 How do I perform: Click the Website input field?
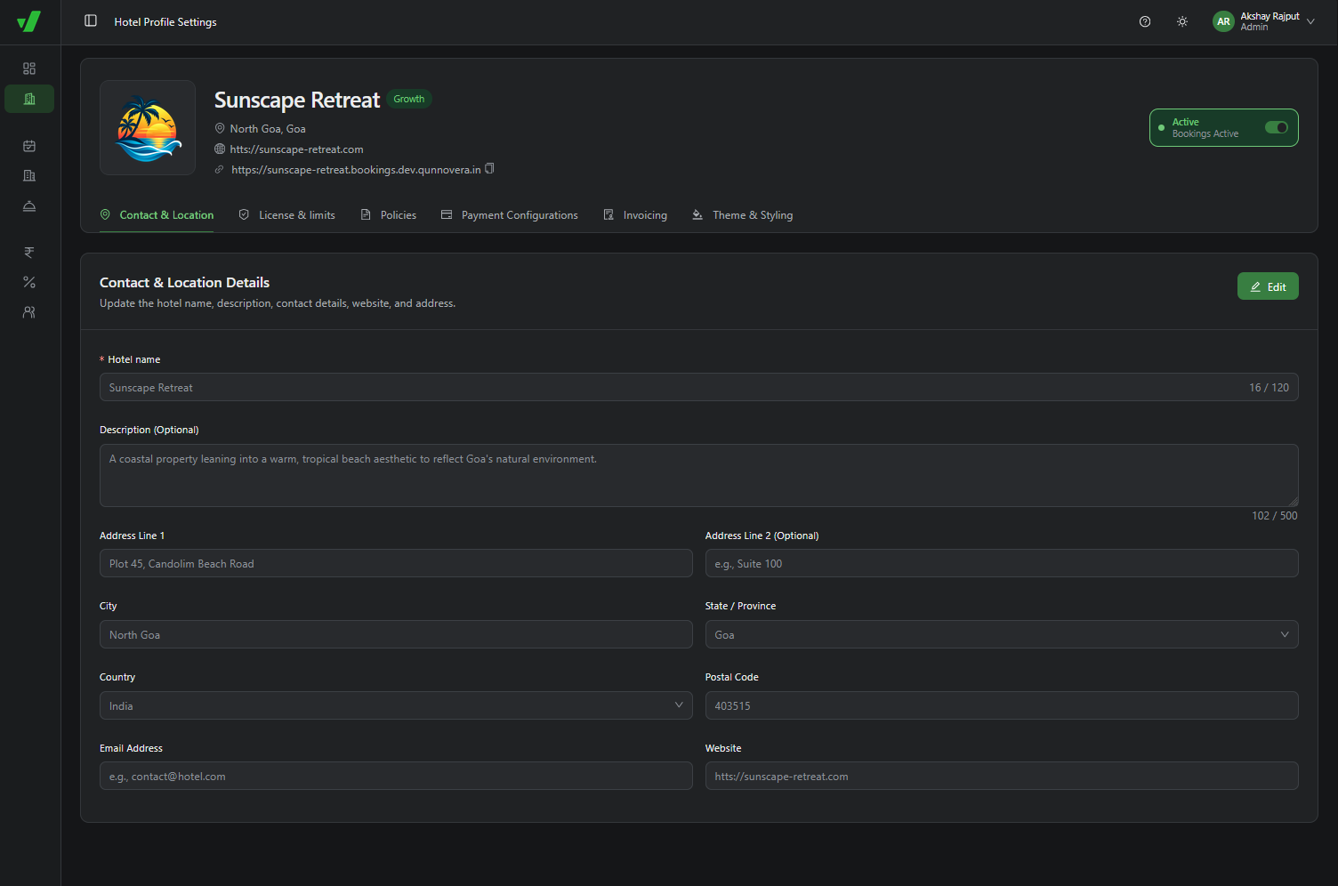1002,776
